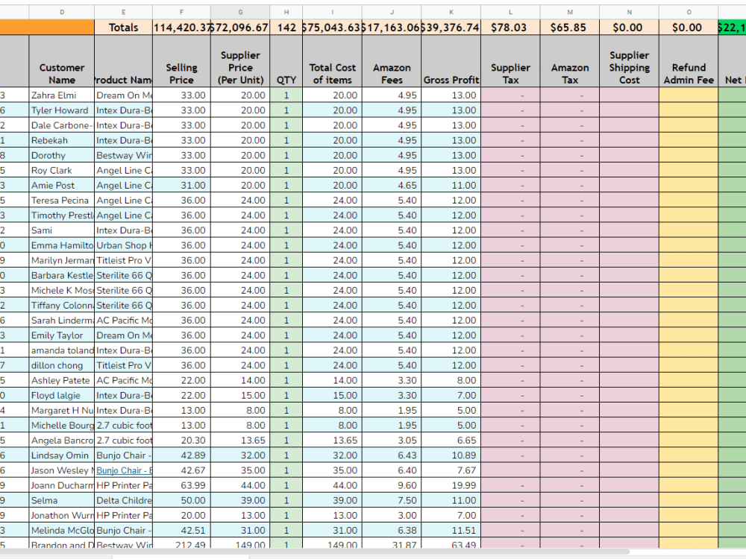This screenshot has width=746, height=559.
Task: Select selling price 42.89 in Lindsay Omin row
Action: click(181, 455)
